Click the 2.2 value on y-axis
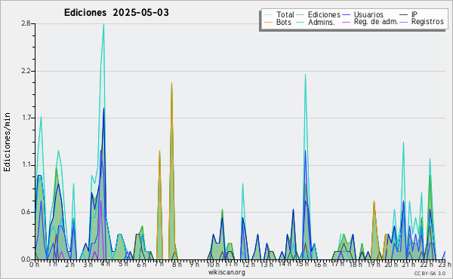Screen dimensions: 453x279 tap(26, 71)
